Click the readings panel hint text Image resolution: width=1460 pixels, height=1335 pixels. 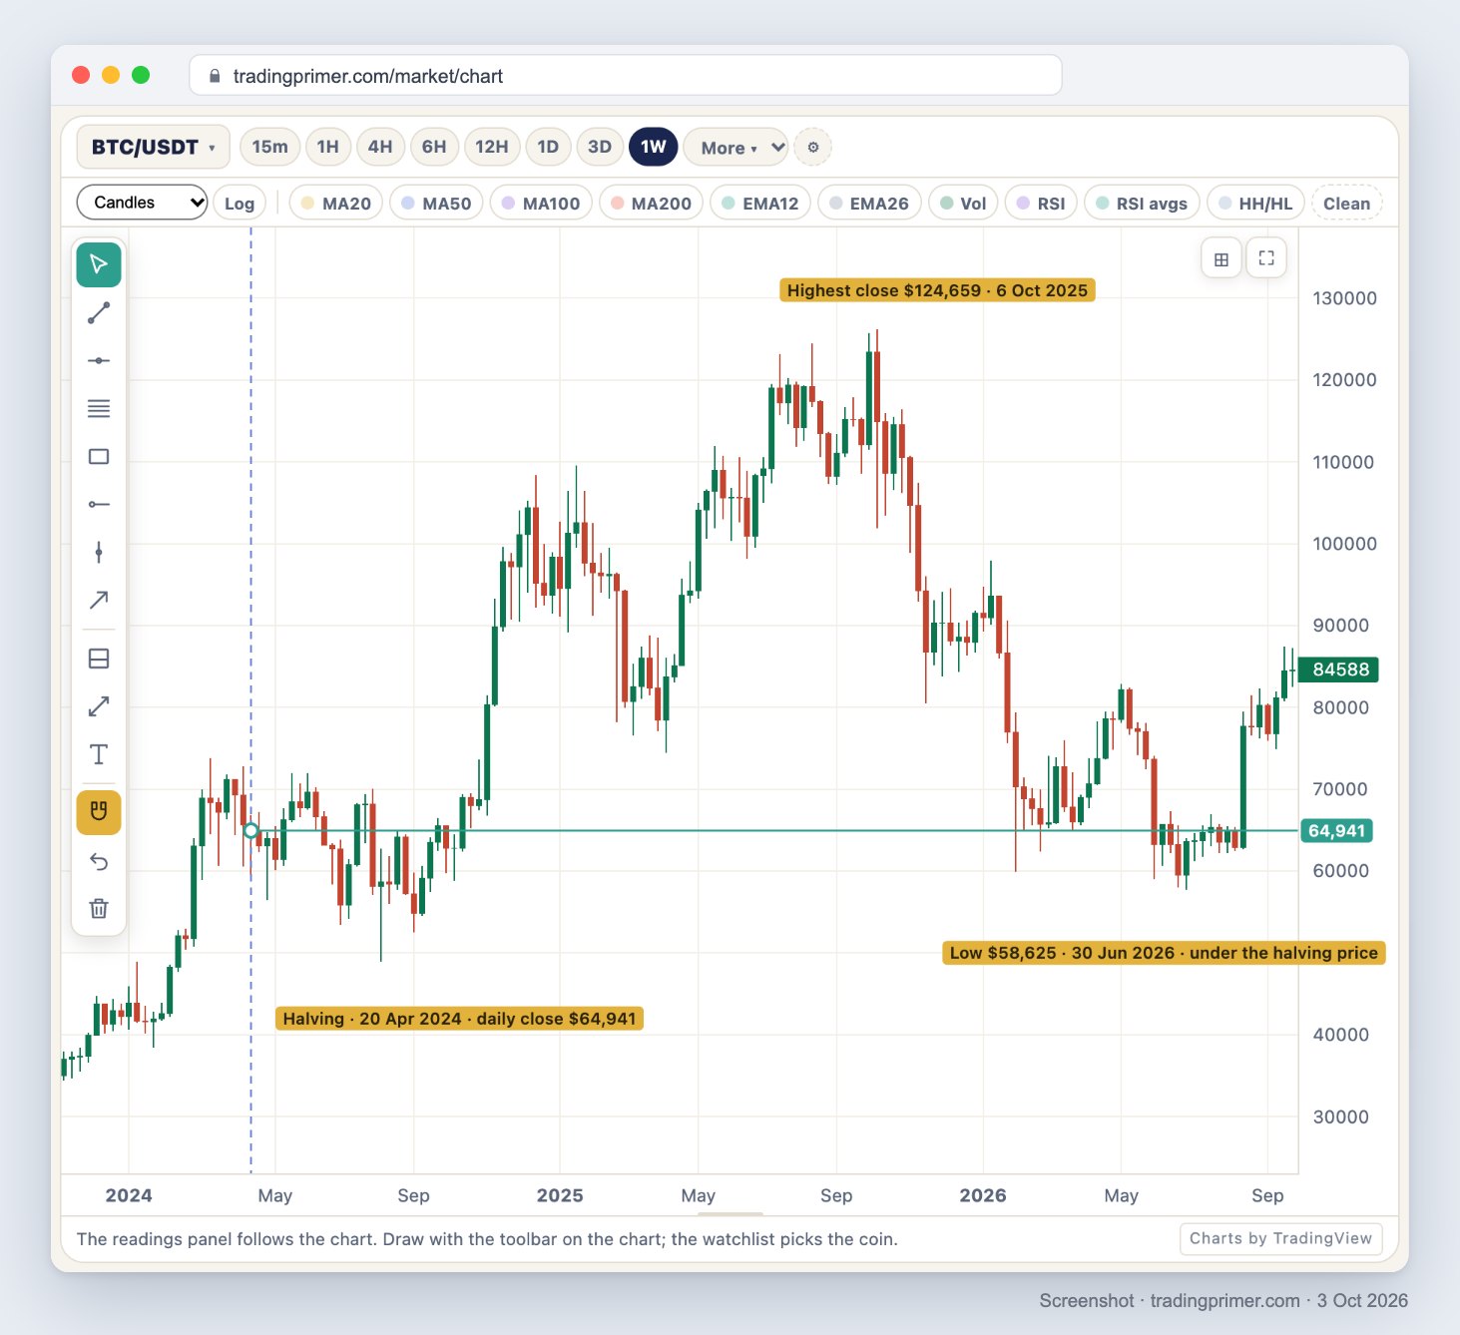tap(487, 1239)
